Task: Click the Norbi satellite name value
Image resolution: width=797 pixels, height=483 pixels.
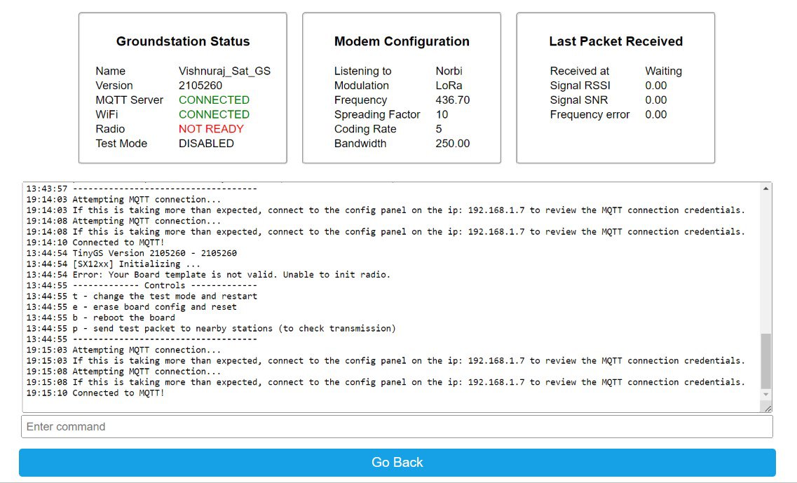Action: click(449, 71)
